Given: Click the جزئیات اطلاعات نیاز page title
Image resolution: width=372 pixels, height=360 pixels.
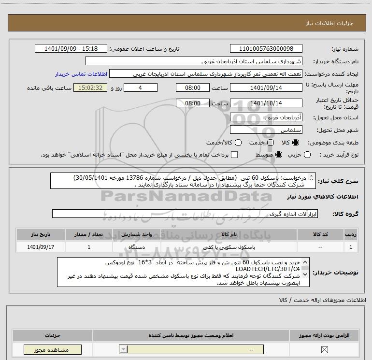Looking at the screenshot, I should (x=329, y=23).
